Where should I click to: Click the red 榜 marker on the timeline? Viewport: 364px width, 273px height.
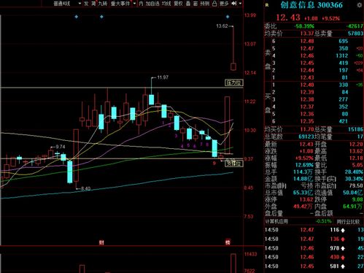(x=228, y=242)
